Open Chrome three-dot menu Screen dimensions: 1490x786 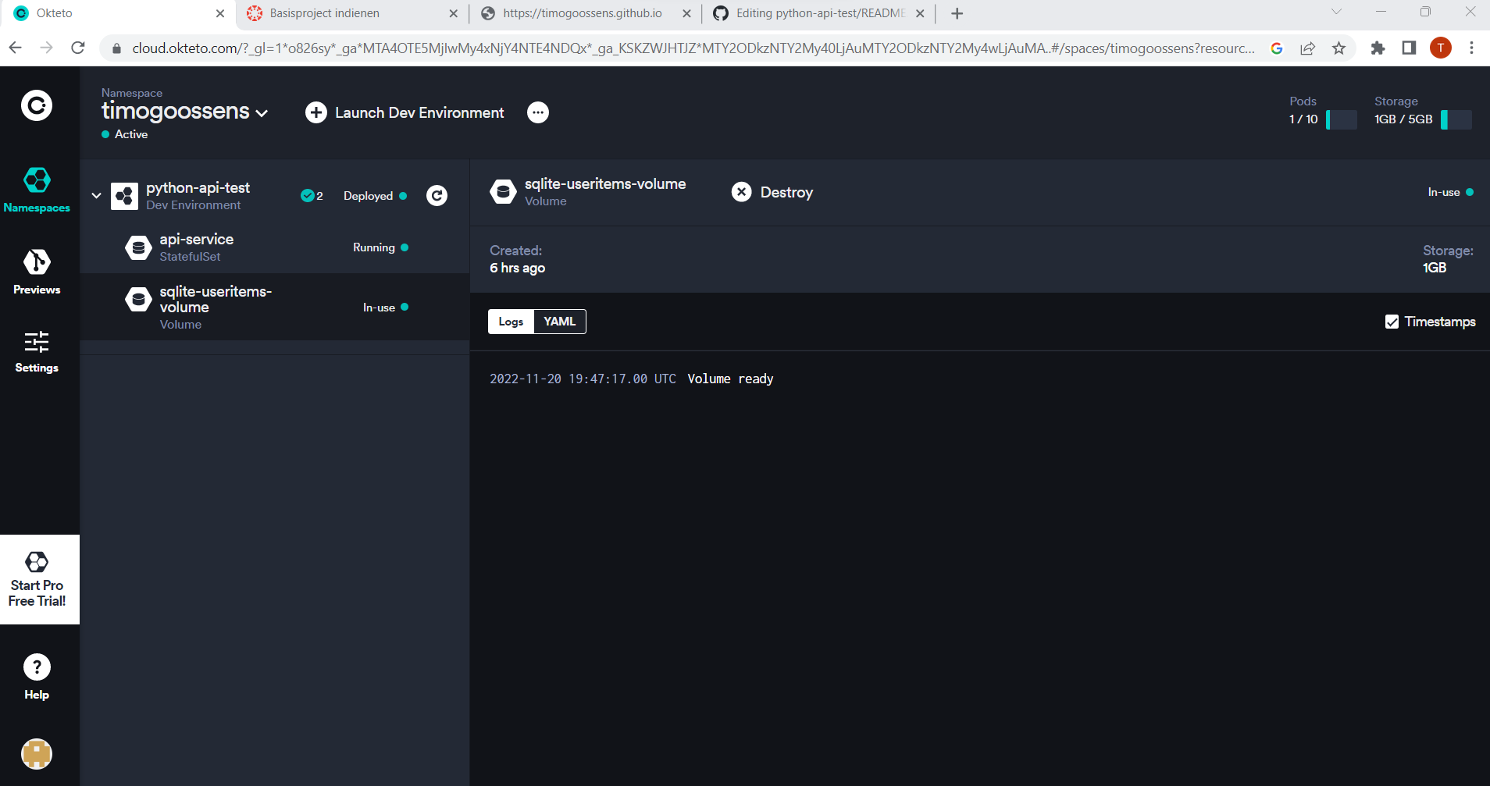(x=1472, y=48)
